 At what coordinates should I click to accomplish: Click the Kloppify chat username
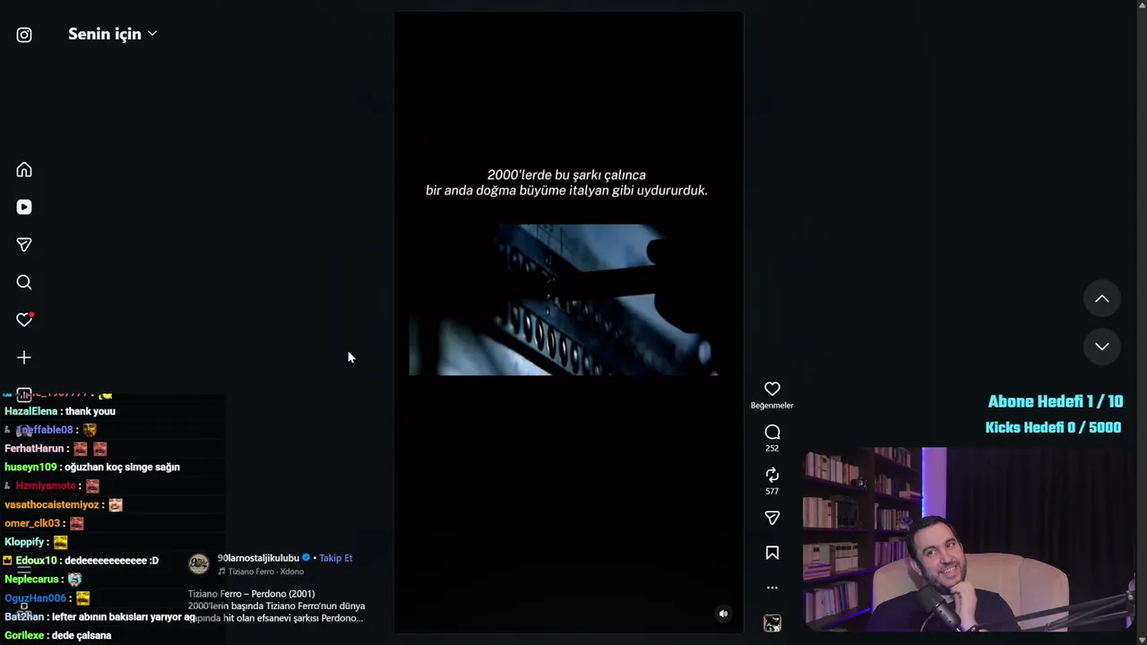pos(24,542)
